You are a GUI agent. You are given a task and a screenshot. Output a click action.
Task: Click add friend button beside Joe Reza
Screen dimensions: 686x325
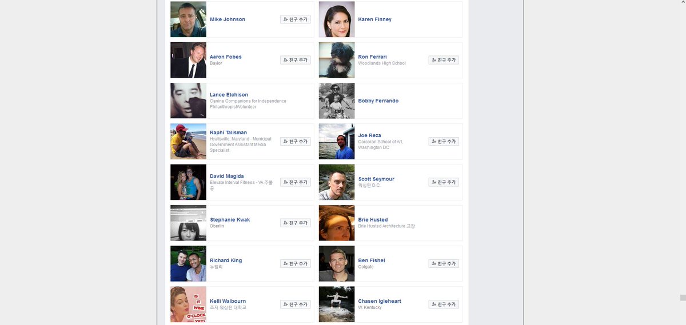(444, 142)
